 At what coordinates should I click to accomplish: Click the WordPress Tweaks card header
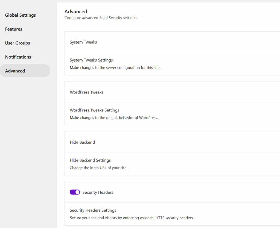[86, 92]
